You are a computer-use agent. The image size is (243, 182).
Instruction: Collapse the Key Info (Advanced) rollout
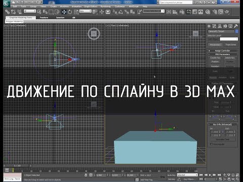click(222, 124)
